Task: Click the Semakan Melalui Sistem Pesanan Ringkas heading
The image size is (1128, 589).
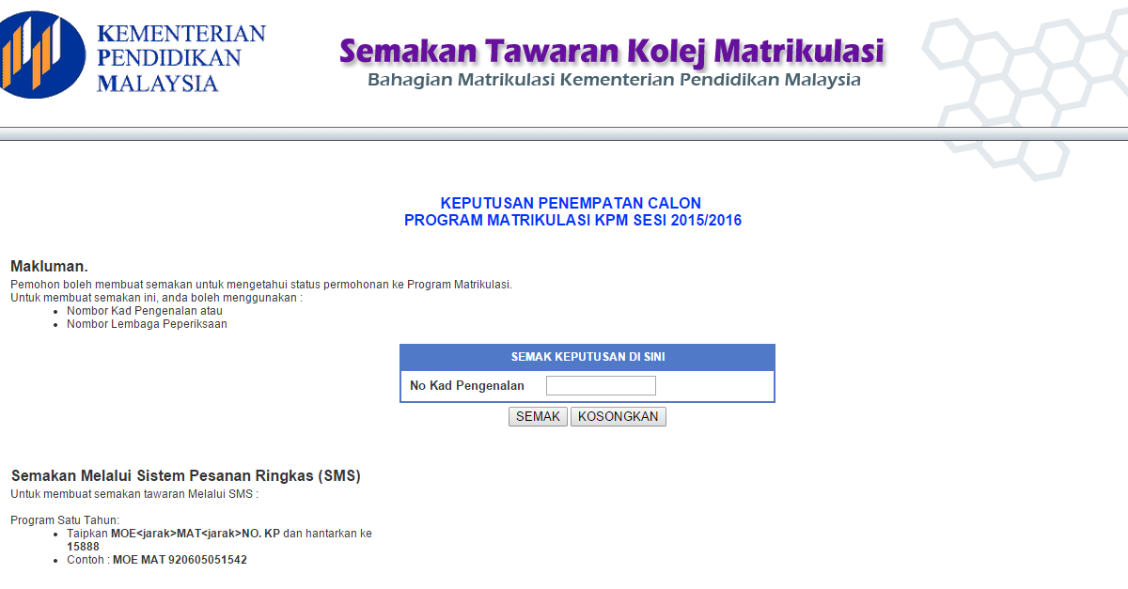Action: [x=186, y=476]
